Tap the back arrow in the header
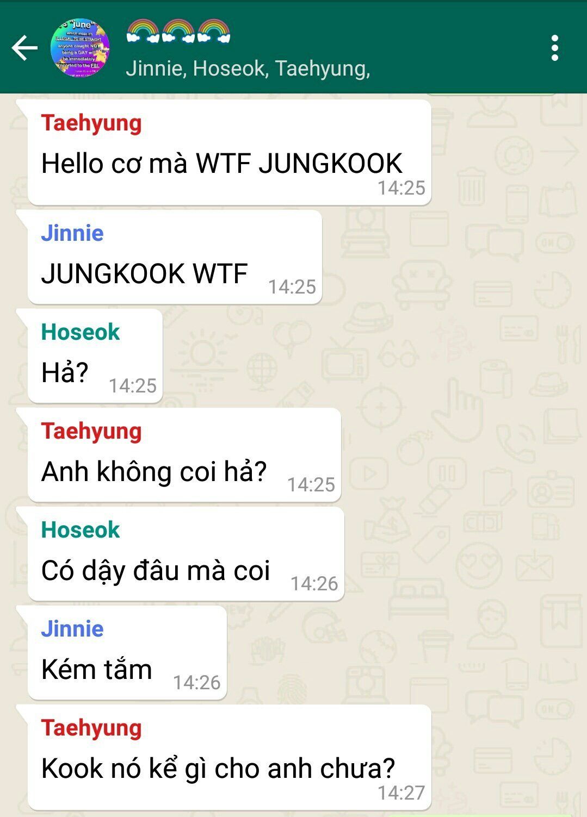The image size is (587, 817). pyautogui.click(x=24, y=48)
